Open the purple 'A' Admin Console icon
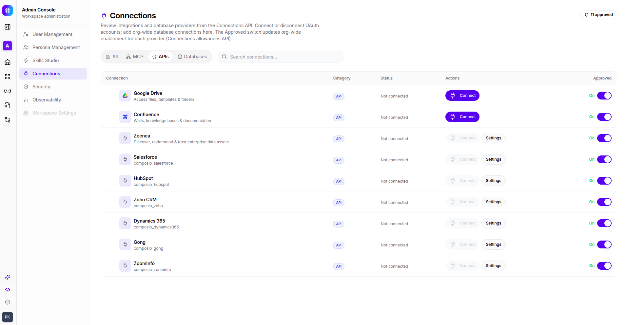The width and height of the screenshot is (626, 325). point(8,46)
